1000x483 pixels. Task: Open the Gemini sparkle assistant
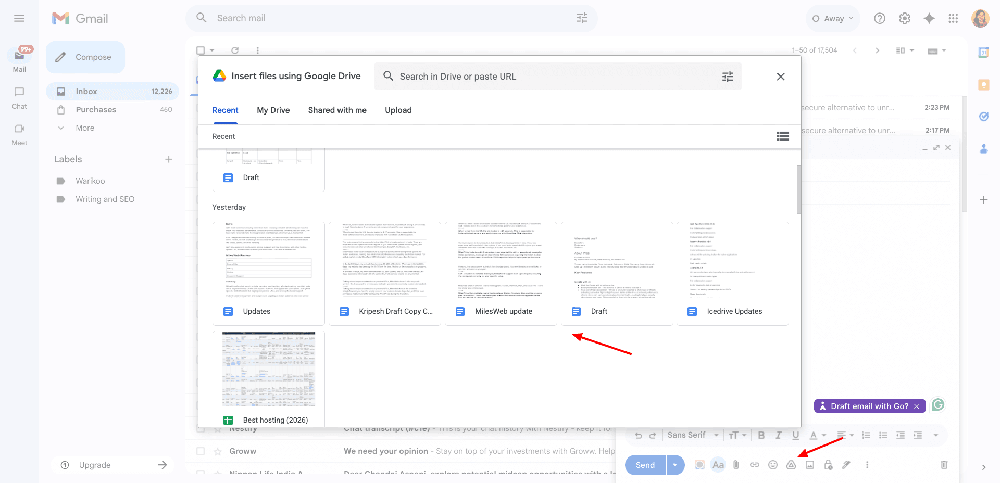[929, 19]
